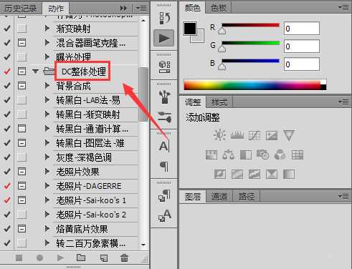Create a new action

tap(104, 258)
